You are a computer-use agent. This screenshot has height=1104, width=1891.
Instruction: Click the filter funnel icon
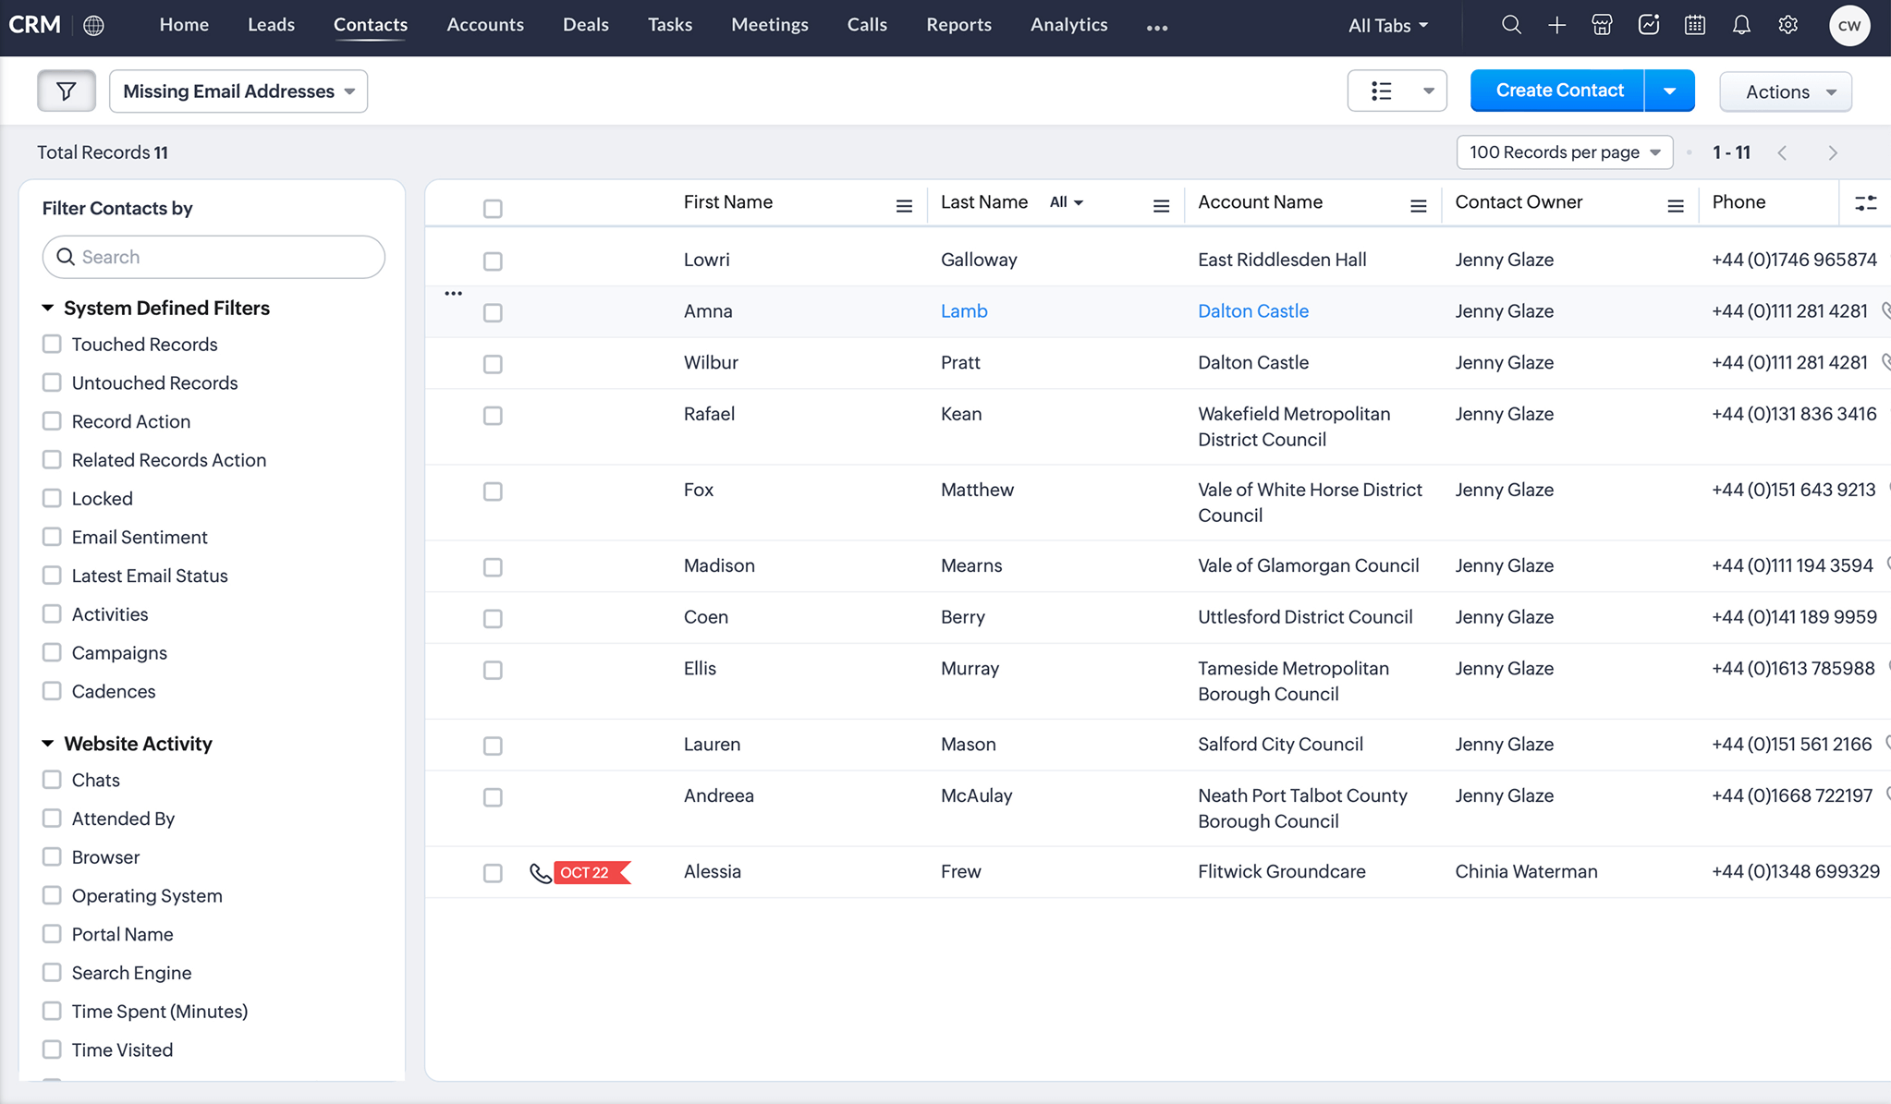(x=66, y=91)
